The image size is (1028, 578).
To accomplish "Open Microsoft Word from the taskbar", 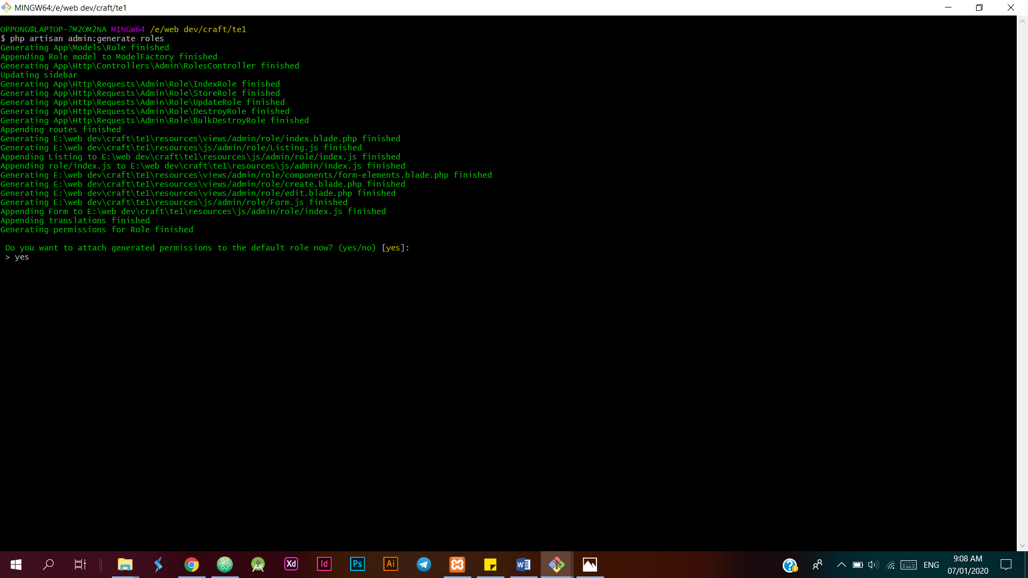I will point(523,564).
